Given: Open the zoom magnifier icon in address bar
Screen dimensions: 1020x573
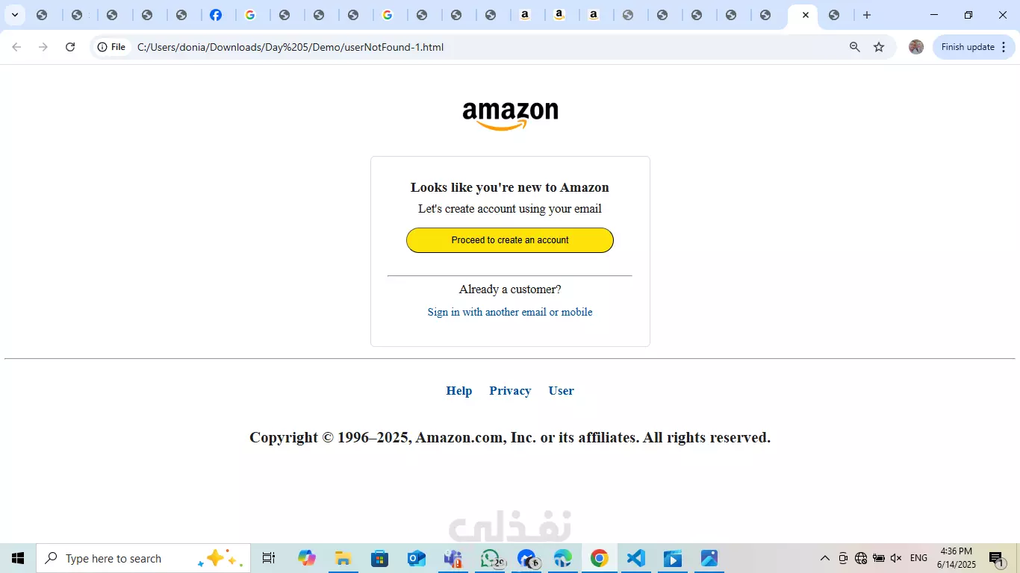Looking at the screenshot, I should 855,47.
